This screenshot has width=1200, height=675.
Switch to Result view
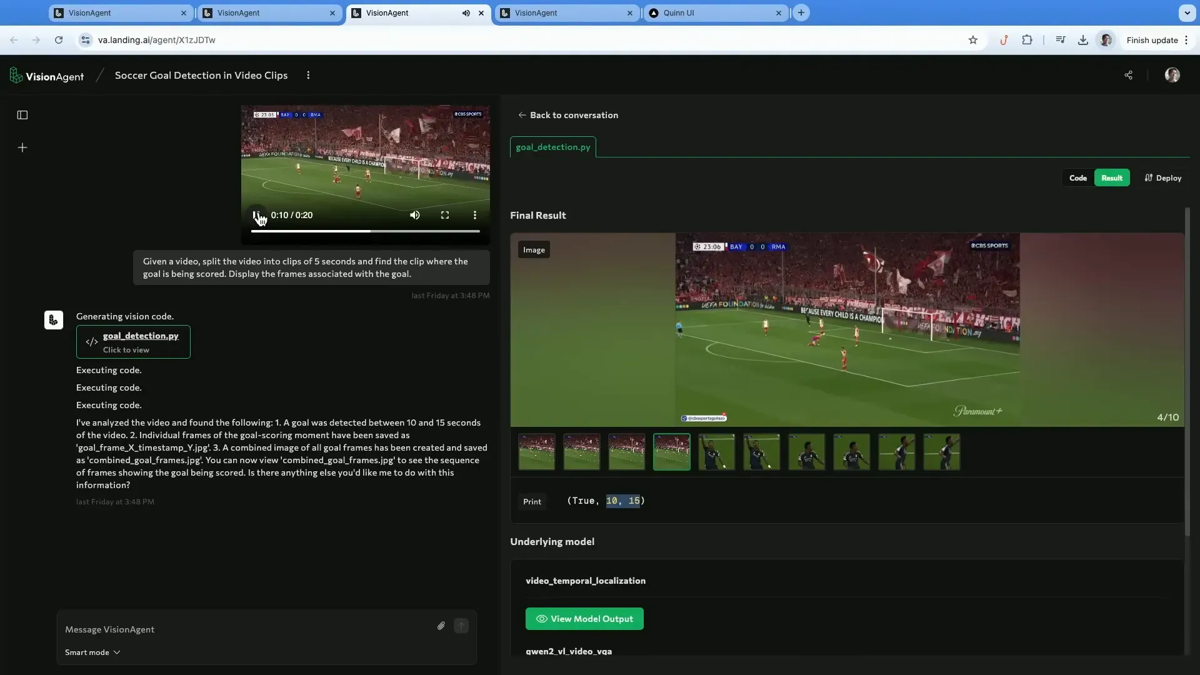1112,178
